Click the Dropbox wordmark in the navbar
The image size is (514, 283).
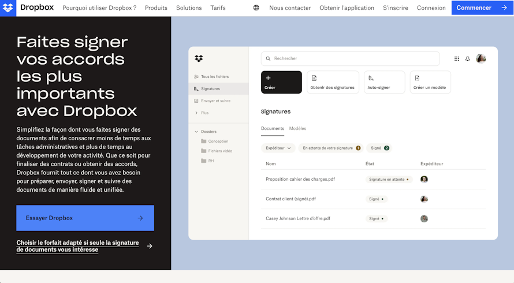[37, 7]
